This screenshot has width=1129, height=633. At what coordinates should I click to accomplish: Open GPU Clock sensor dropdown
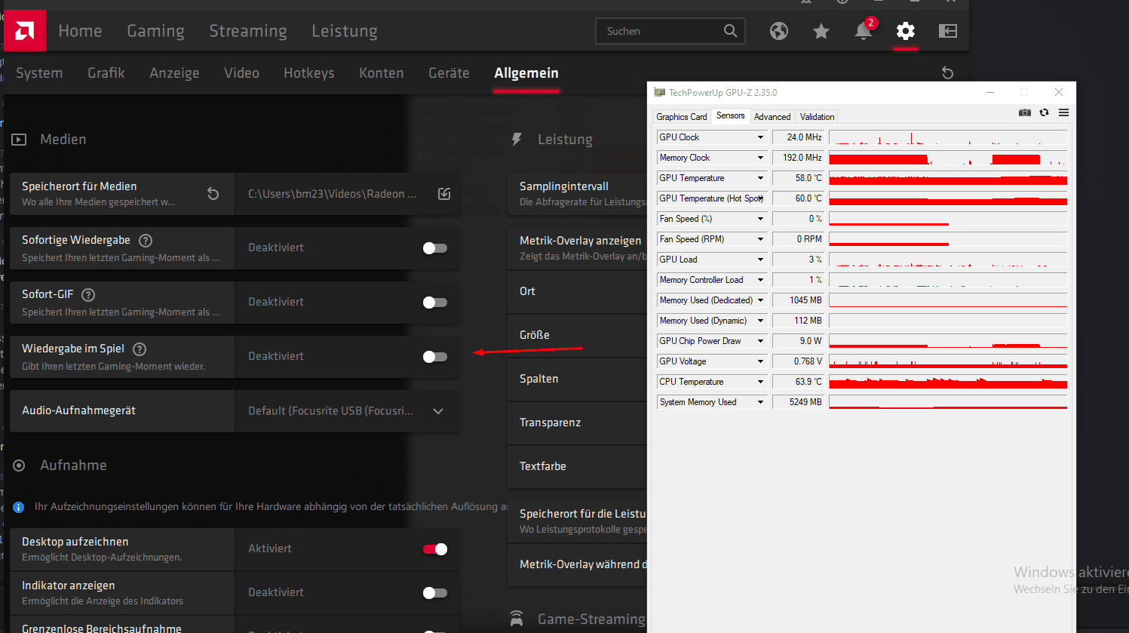click(x=760, y=137)
